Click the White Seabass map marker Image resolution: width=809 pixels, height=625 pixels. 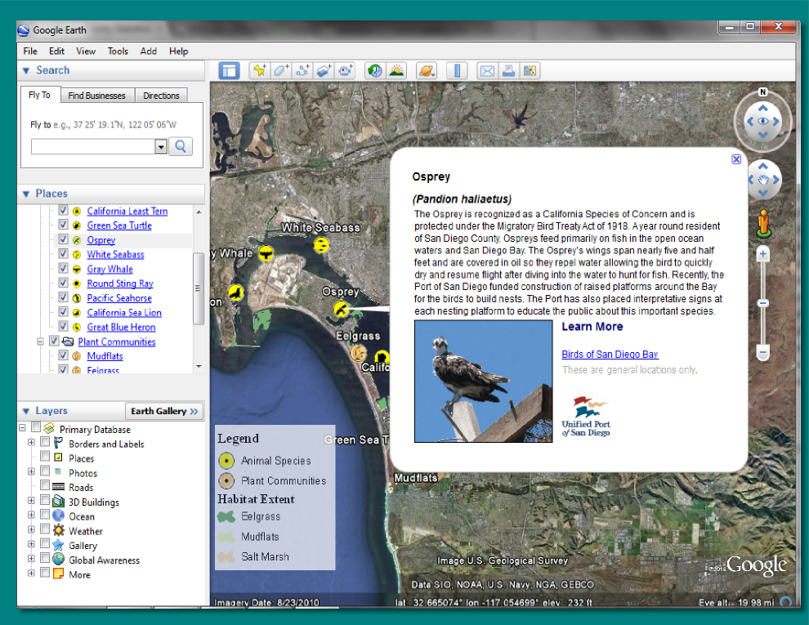[321, 245]
